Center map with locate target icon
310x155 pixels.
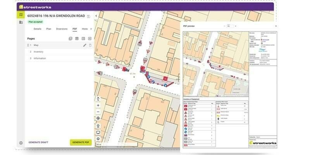(98, 118)
